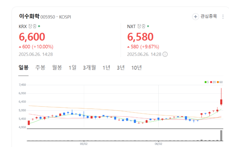The image size is (229, 147).
Task: Show the 1년 chart tab
Action: [x=106, y=68]
